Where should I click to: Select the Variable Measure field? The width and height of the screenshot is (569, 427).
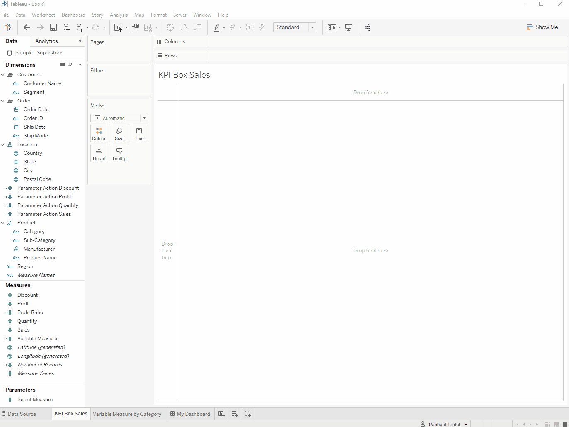[x=37, y=339]
